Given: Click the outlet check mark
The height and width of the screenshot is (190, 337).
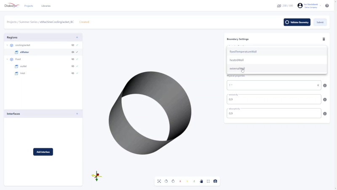Looking at the screenshot, I should point(77,66).
